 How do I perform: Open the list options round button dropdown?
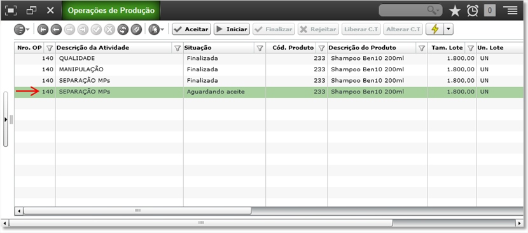pos(22,30)
